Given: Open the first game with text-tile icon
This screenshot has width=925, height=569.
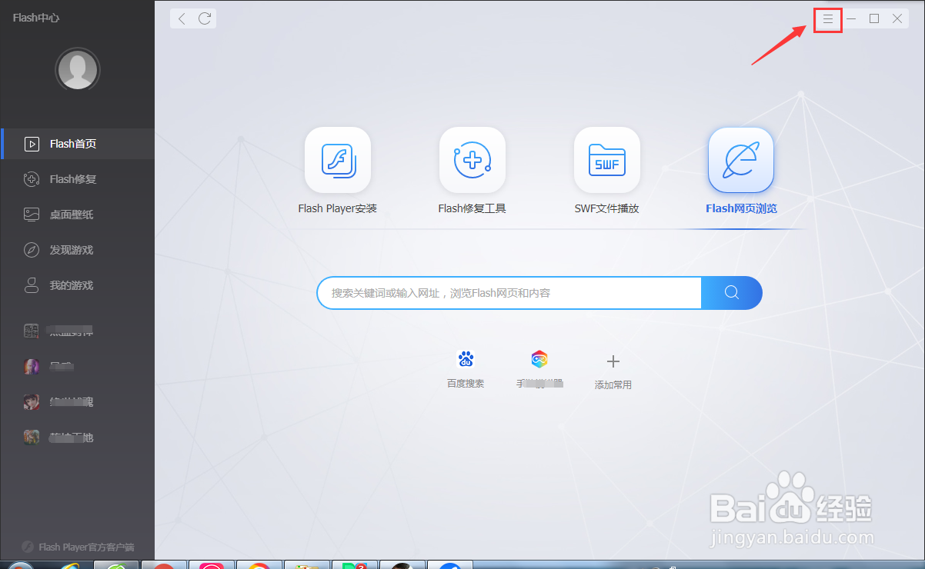Looking at the screenshot, I should 32,331.
